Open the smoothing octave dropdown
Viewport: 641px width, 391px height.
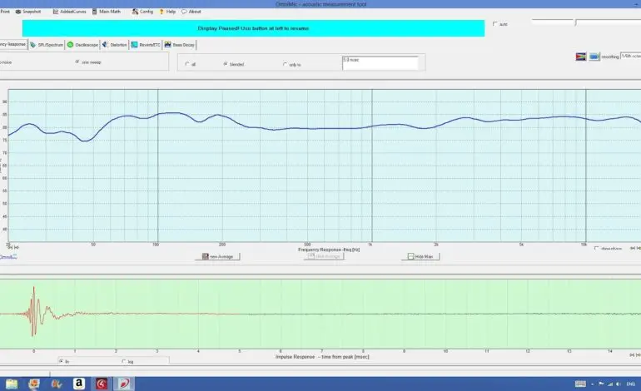(630, 56)
